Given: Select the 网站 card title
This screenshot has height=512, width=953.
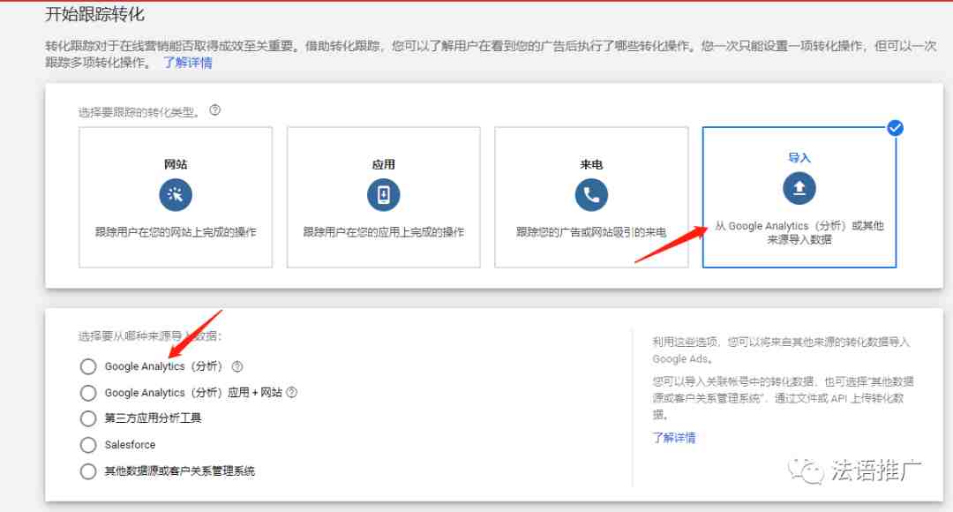Looking at the screenshot, I should tap(176, 164).
